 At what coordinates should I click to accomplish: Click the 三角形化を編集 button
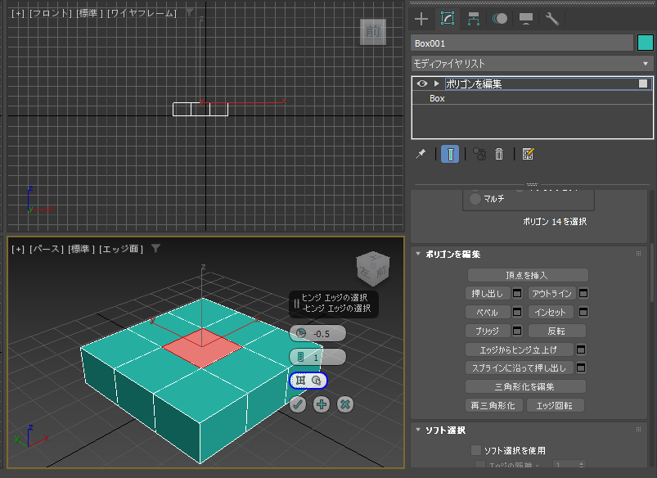525,386
